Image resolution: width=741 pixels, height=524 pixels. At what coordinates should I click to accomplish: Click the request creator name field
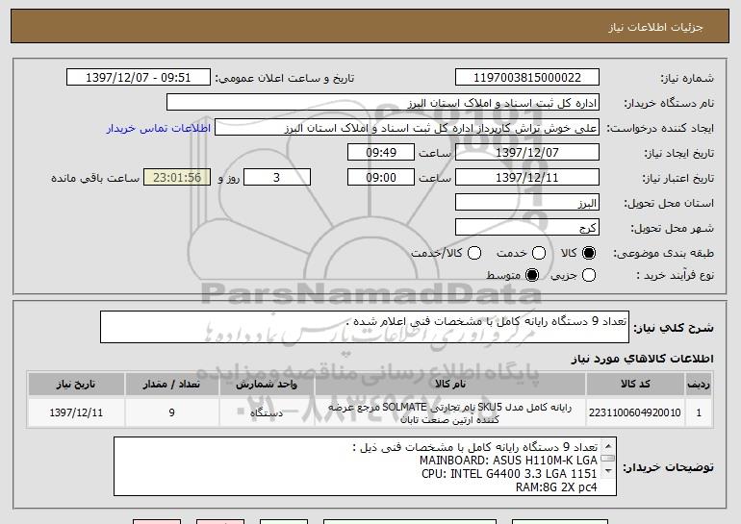pos(407,128)
